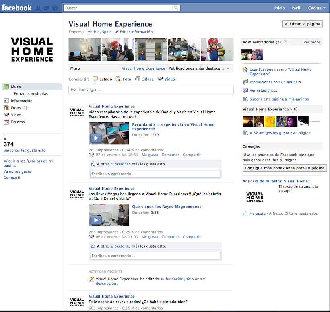Click descripción link in recent activity
Image resolution: width=330 pixels, height=312 pixels.
[x=106, y=283]
